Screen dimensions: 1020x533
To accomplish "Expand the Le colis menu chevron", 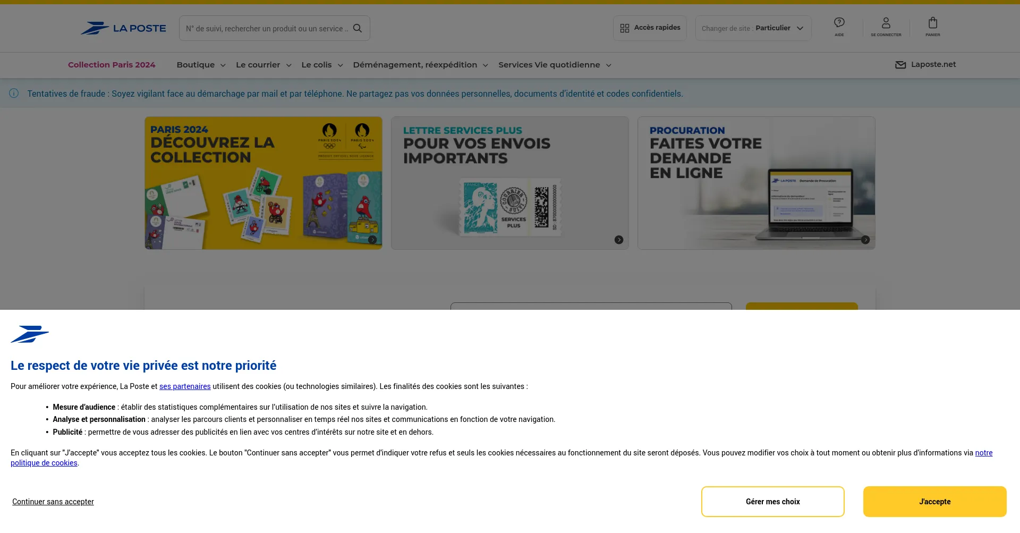I will point(341,65).
